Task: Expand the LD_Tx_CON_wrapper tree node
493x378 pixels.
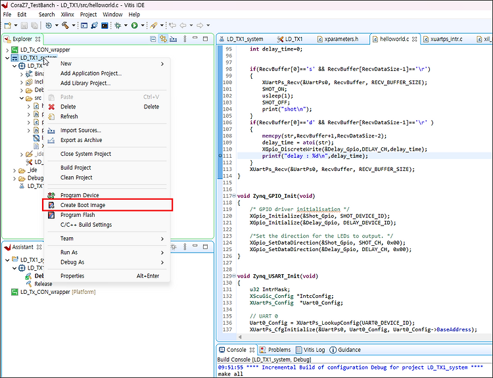Action: [x=7, y=50]
